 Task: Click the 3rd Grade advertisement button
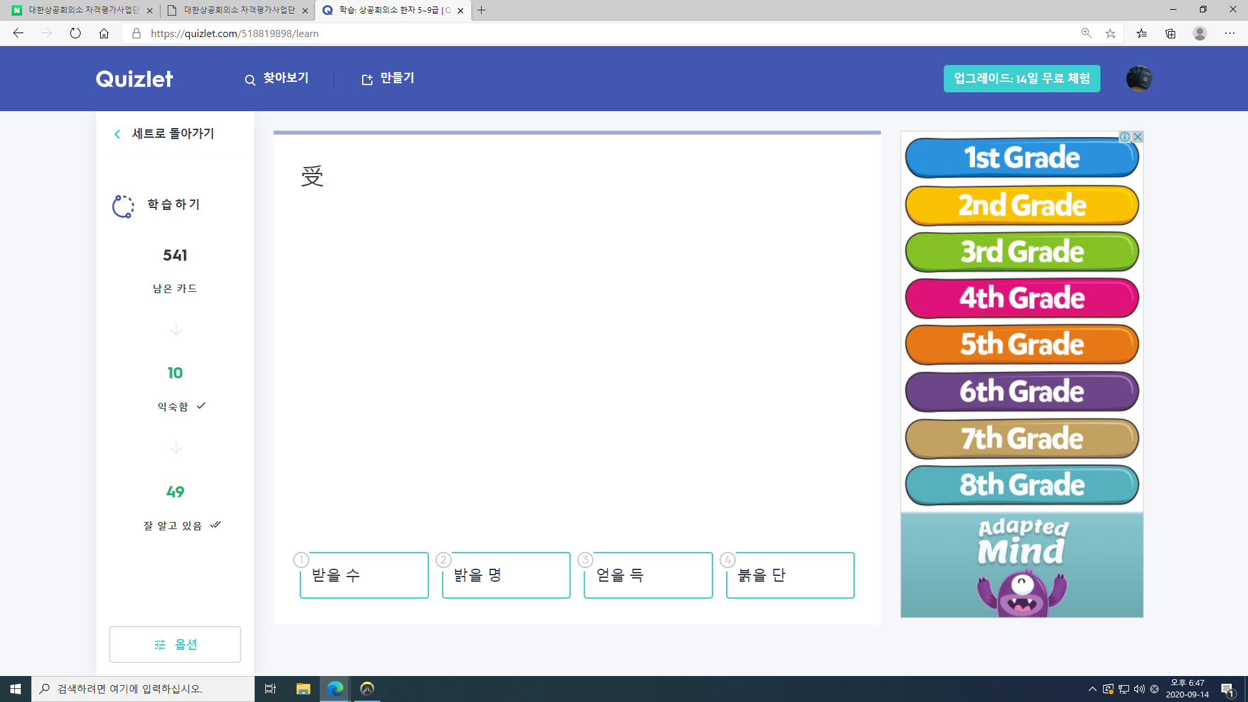point(1022,251)
